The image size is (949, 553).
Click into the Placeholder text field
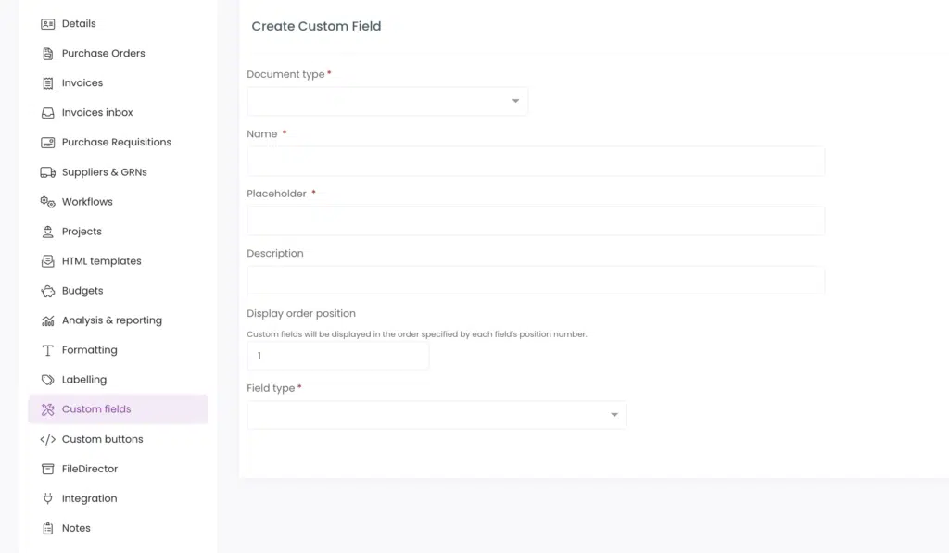click(x=536, y=220)
